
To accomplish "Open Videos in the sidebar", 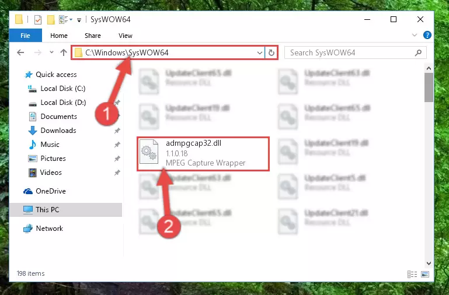I will tap(51, 173).
